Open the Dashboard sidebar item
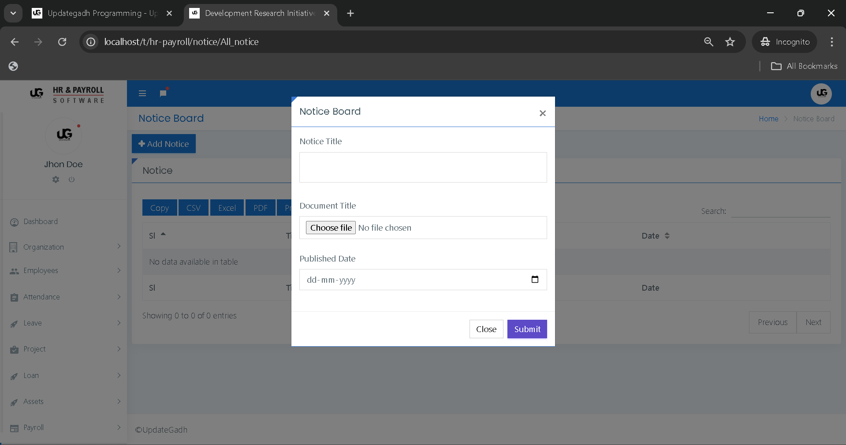This screenshot has width=846, height=445. [41, 222]
